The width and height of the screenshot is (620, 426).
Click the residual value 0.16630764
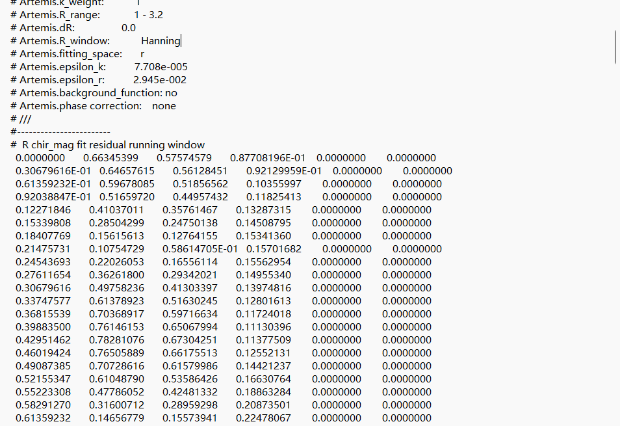[263, 379]
